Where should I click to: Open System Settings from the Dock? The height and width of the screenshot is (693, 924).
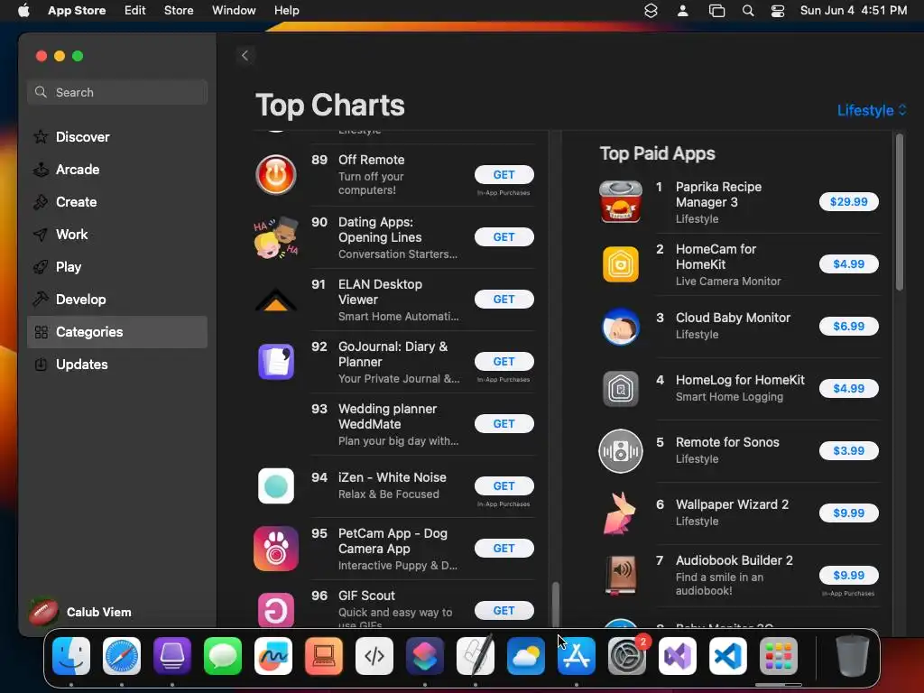[x=627, y=656]
